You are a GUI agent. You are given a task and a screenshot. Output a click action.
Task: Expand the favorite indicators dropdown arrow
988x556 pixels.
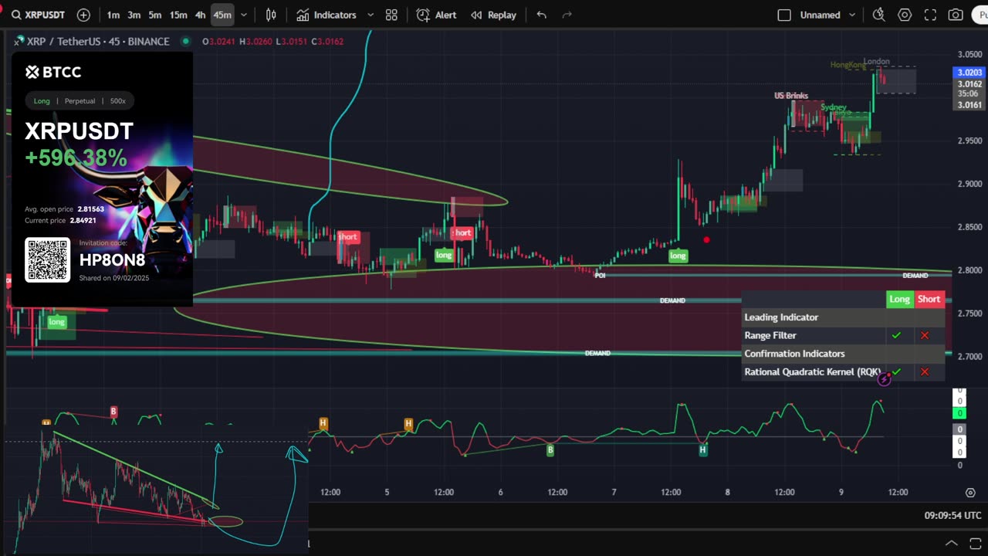coord(370,15)
